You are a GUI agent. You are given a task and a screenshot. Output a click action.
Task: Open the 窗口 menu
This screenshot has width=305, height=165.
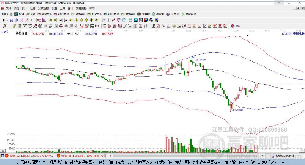pyautogui.click(x=70, y=8)
